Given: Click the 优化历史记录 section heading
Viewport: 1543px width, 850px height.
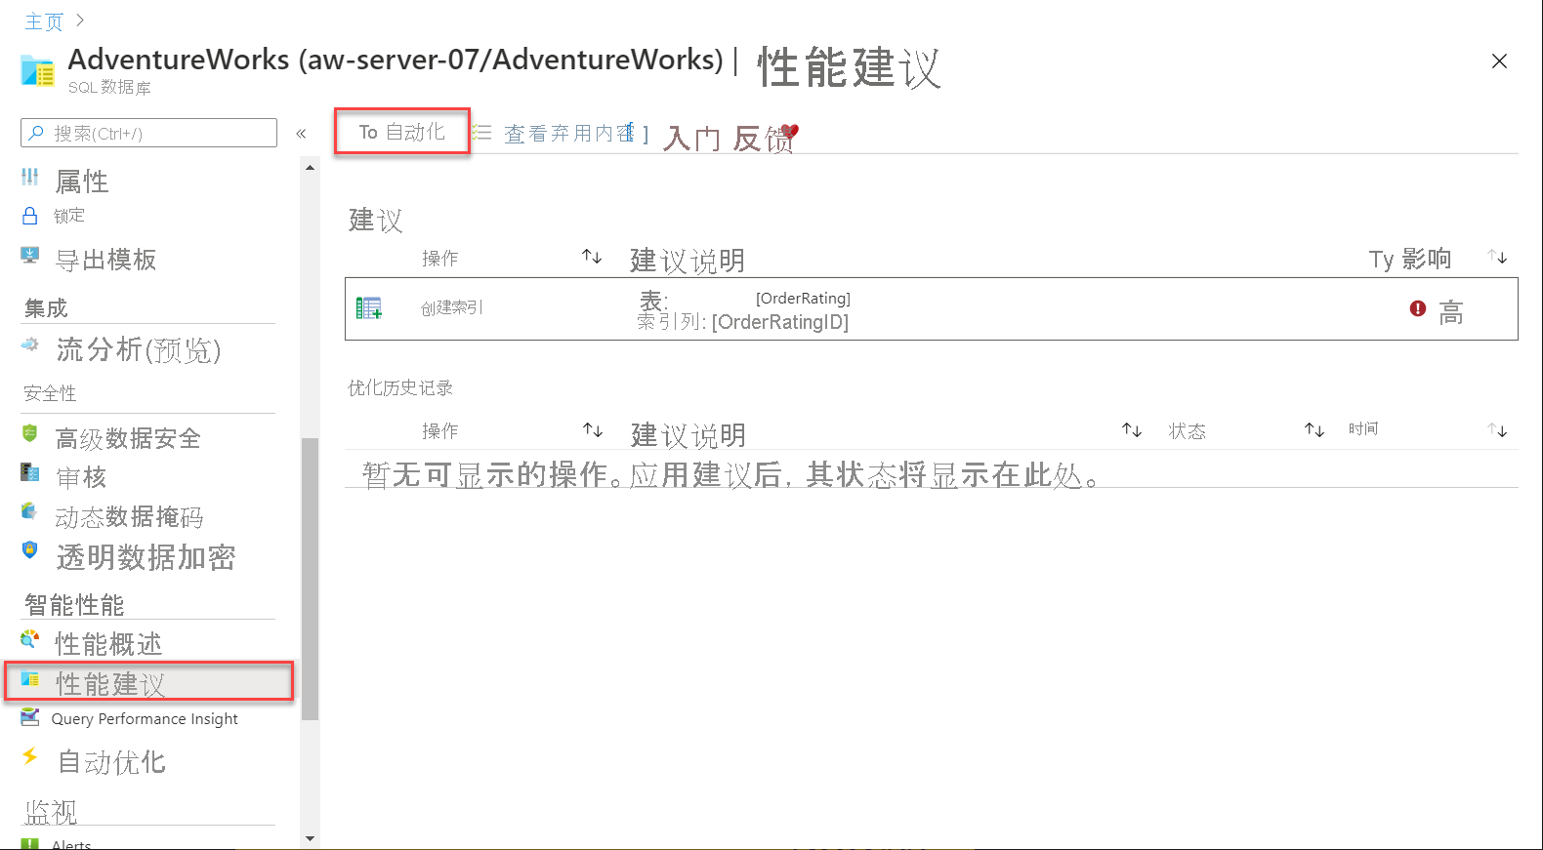Looking at the screenshot, I should [400, 388].
